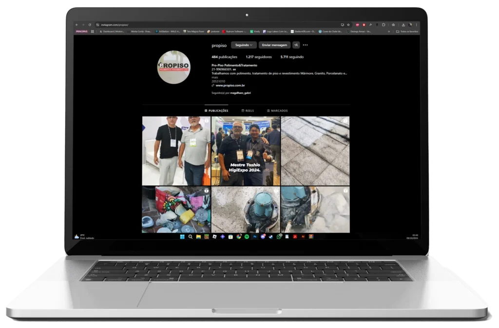Screen dimensions: 499x328
Task: Open the 1.217 seguidores list
Action: (259, 57)
